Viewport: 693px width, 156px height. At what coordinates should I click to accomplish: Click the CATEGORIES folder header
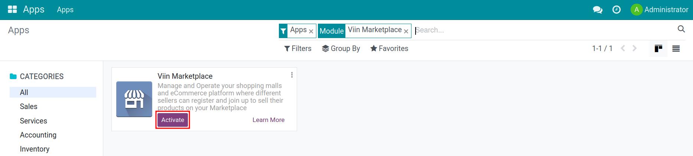pyautogui.click(x=37, y=77)
